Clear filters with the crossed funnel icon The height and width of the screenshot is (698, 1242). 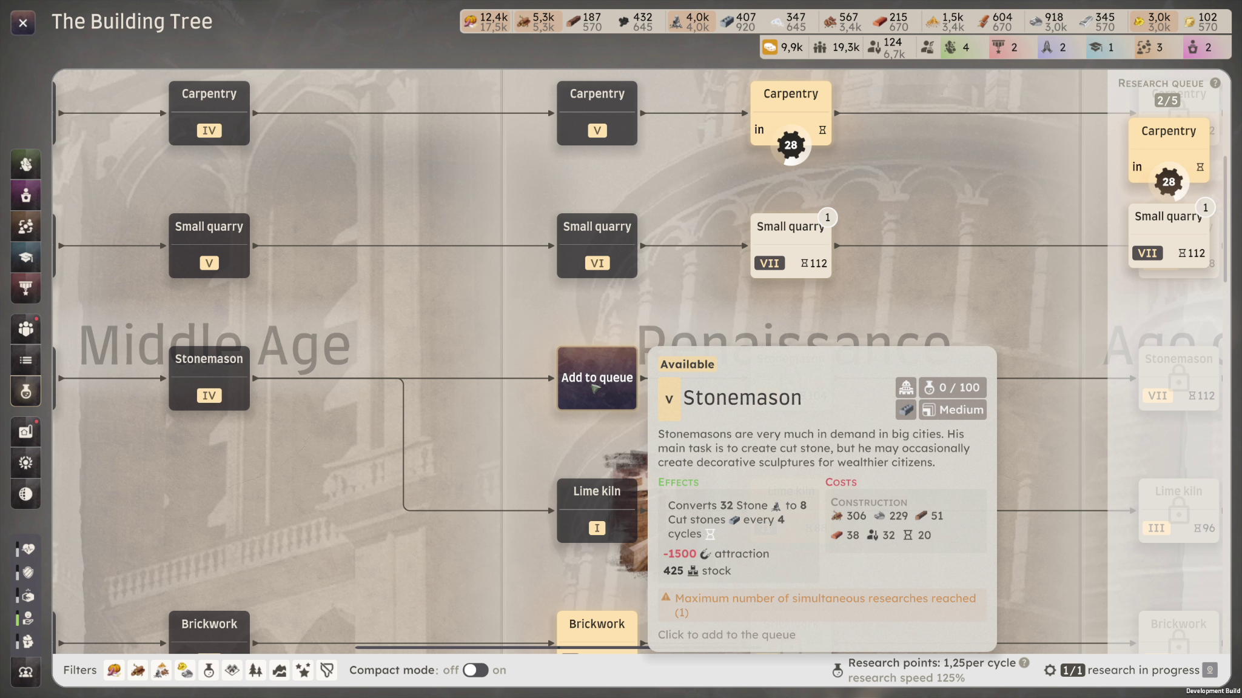pyautogui.click(x=327, y=670)
